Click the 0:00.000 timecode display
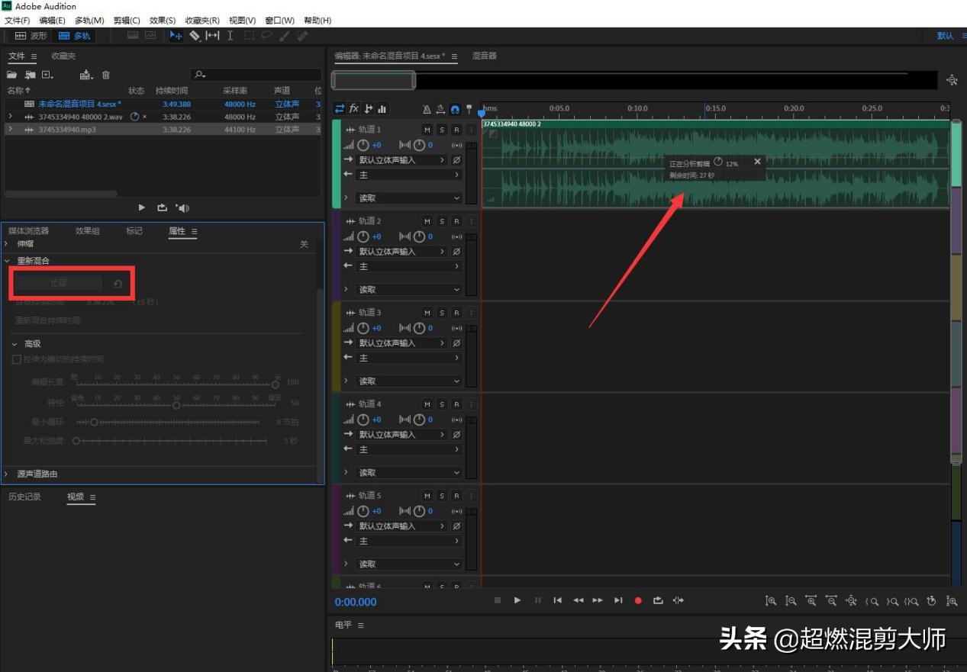 click(356, 602)
